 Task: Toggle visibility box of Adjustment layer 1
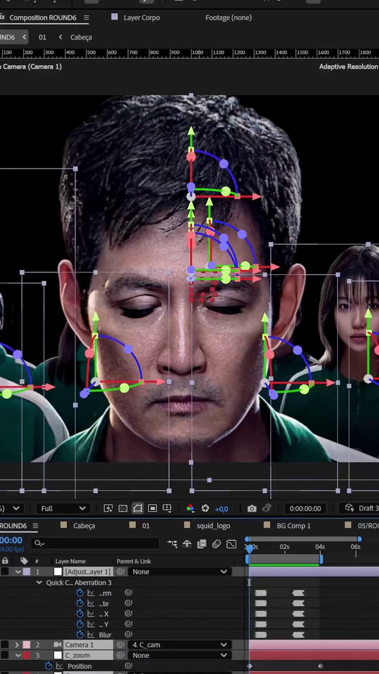(x=5, y=572)
